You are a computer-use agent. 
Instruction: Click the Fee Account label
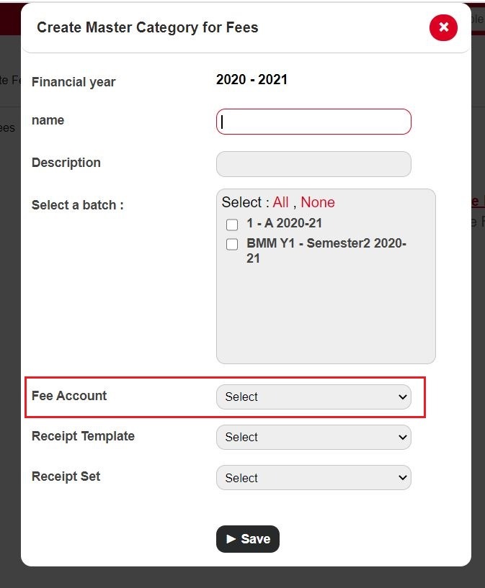(69, 396)
